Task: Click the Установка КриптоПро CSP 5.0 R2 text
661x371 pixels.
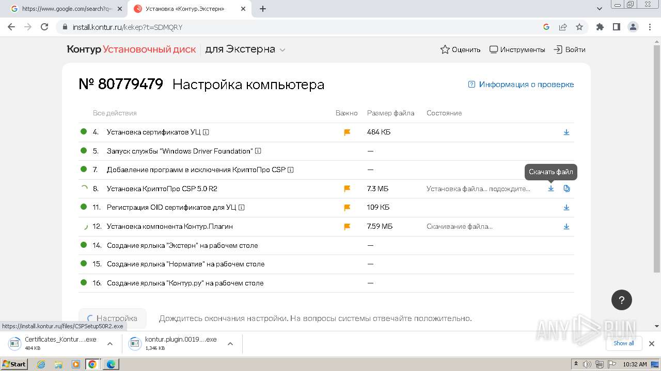Action: (x=162, y=189)
